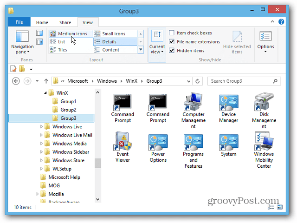Viewport: 297px width, 223px height.
Task: Open the File tab
Action: tap(19, 22)
